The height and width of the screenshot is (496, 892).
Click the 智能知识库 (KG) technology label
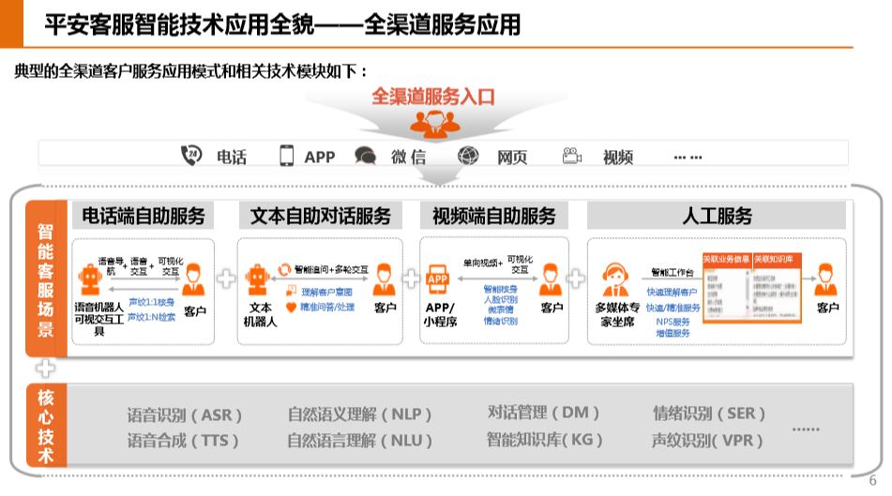[x=544, y=439]
